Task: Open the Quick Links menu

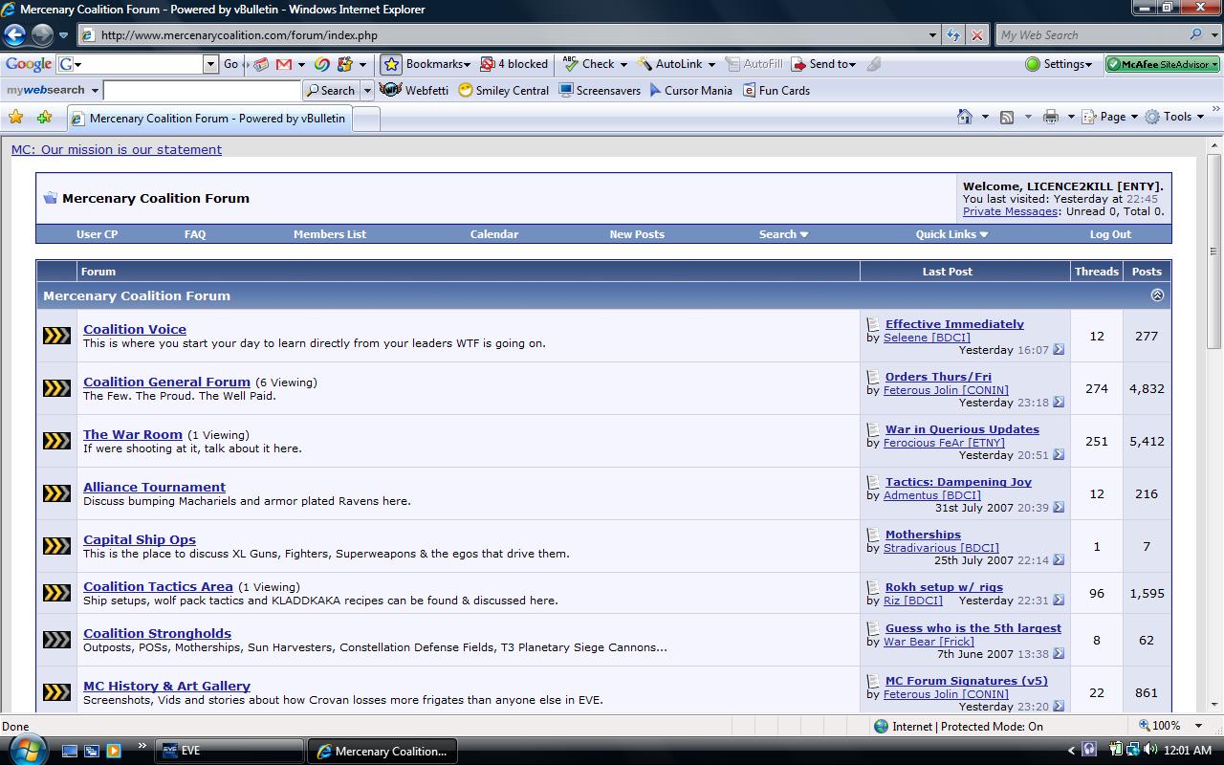Action: pyautogui.click(x=951, y=234)
